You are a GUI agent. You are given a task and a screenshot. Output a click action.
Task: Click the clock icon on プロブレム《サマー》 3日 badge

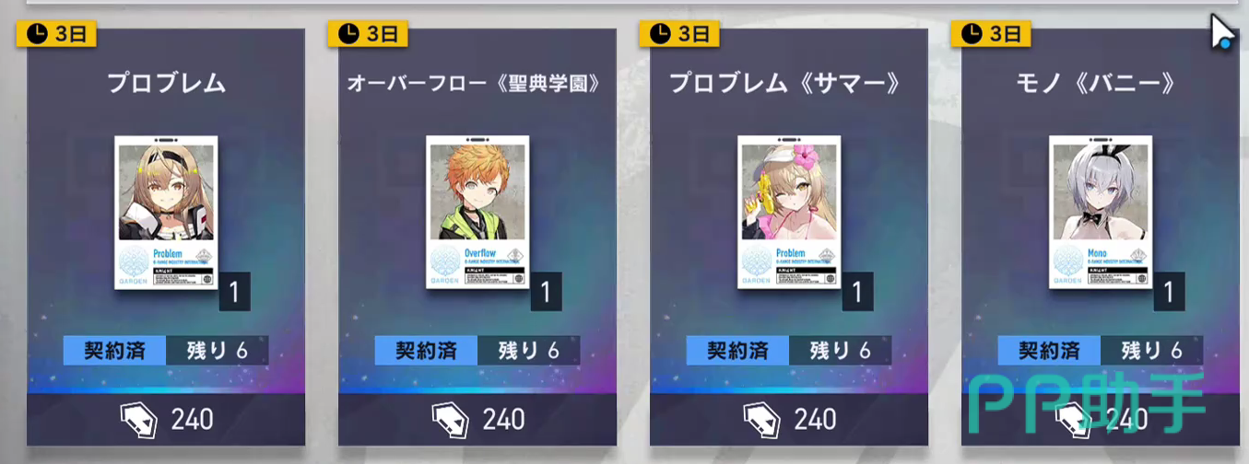point(659,34)
